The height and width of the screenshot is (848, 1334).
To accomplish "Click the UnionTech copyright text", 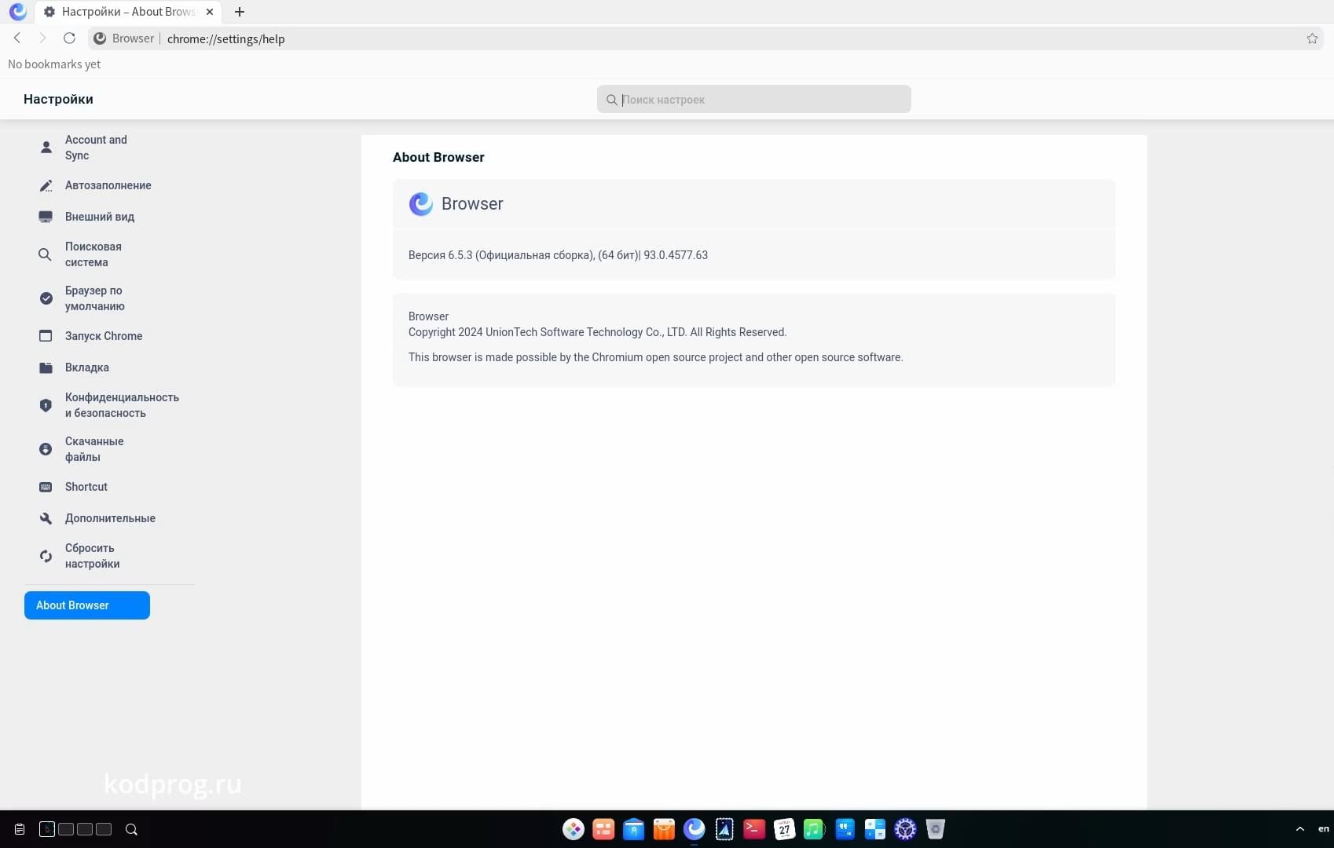I will pyautogui.click(x=597, y=332).
